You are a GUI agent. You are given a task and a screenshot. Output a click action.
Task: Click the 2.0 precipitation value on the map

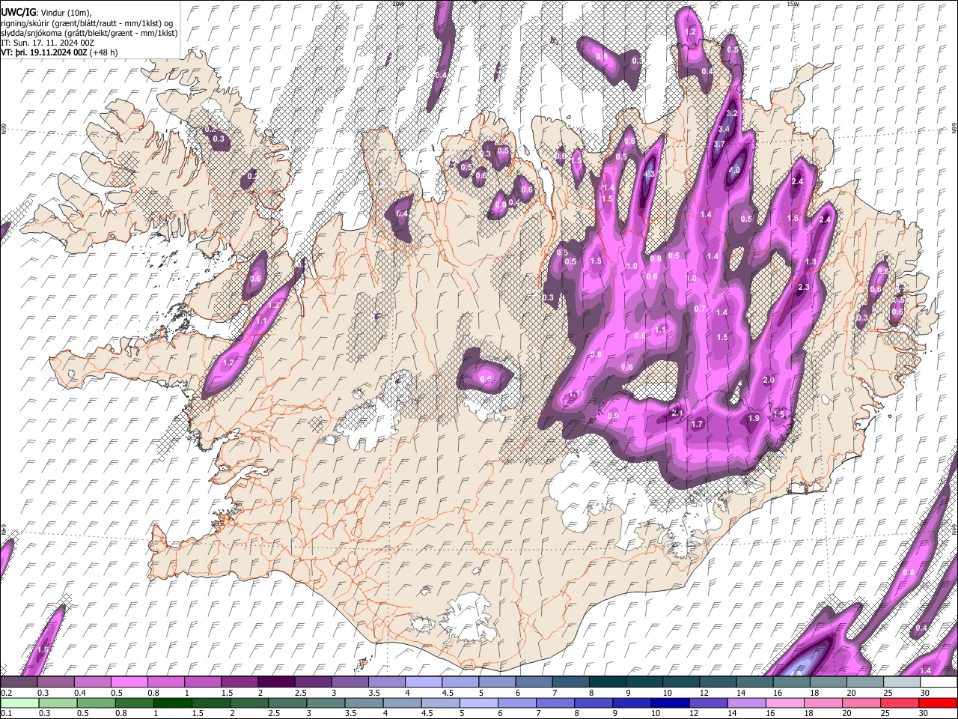coord(769,380)
